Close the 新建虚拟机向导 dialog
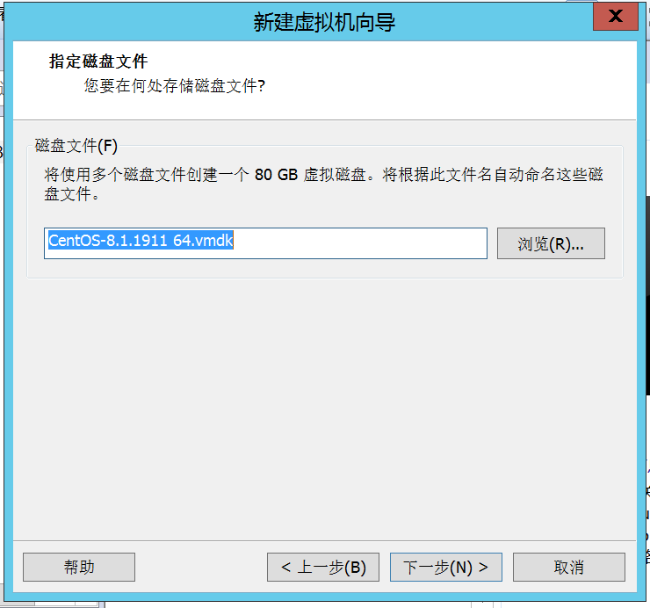This screenshot has width=650, height=608. click(616, 17)
